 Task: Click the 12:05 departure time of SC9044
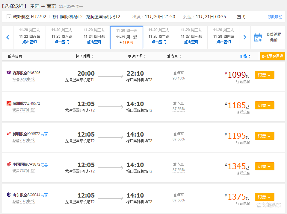[86, 195]
